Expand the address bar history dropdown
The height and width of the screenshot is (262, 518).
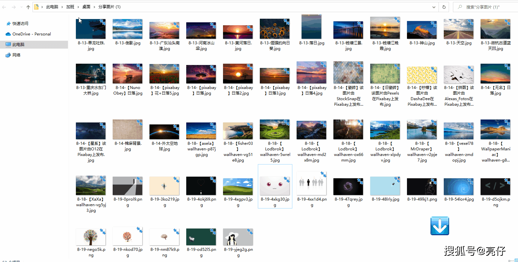point(434,7)
